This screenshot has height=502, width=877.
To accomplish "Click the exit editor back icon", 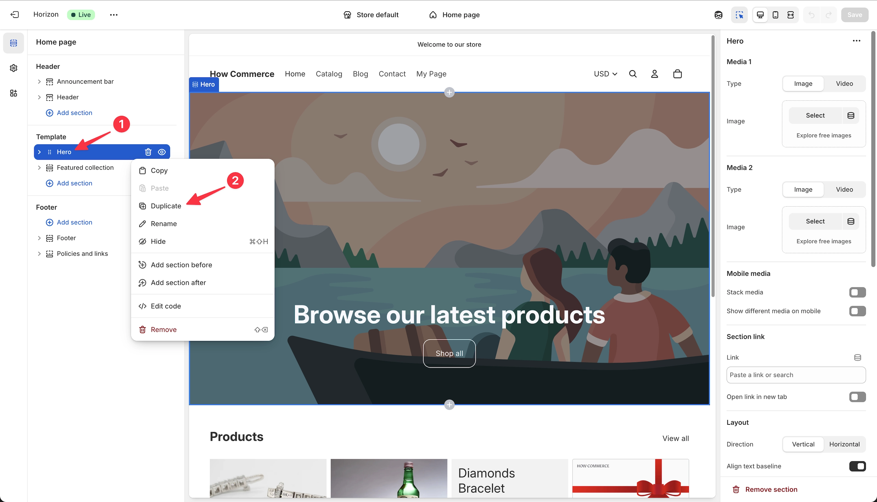I will coord(15,15).
